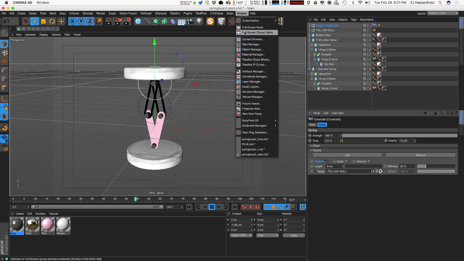Open the Customization submenu

[257, 20]
